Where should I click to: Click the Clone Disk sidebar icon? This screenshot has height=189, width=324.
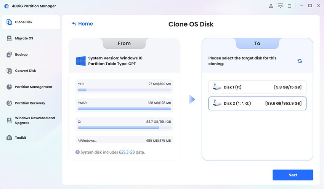coord(9,22)
